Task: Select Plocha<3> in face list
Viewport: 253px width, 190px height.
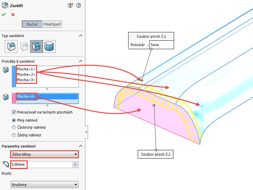Action: 26,80
